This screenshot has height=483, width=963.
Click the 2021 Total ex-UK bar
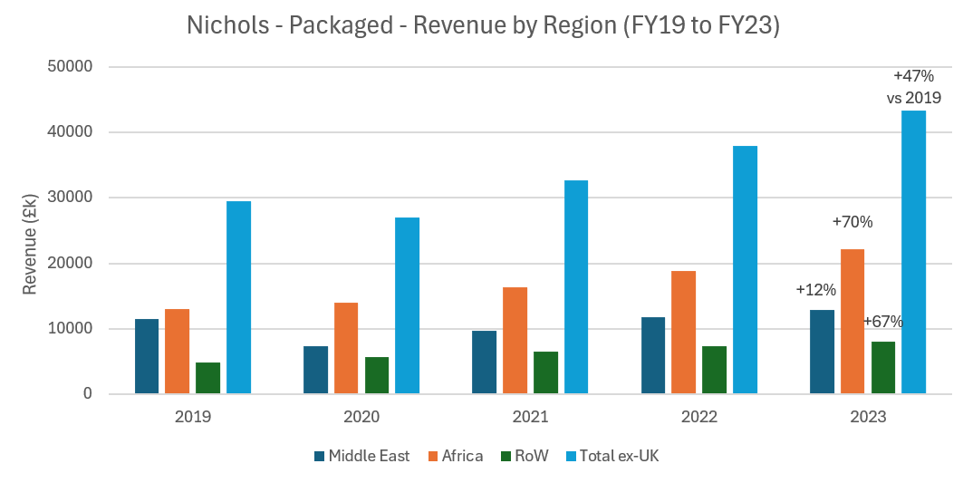576,287
